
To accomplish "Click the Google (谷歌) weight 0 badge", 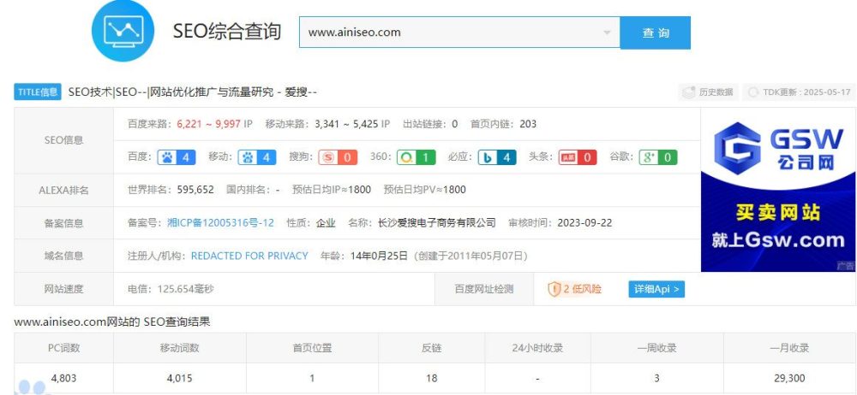I will [x=658, y=157].
